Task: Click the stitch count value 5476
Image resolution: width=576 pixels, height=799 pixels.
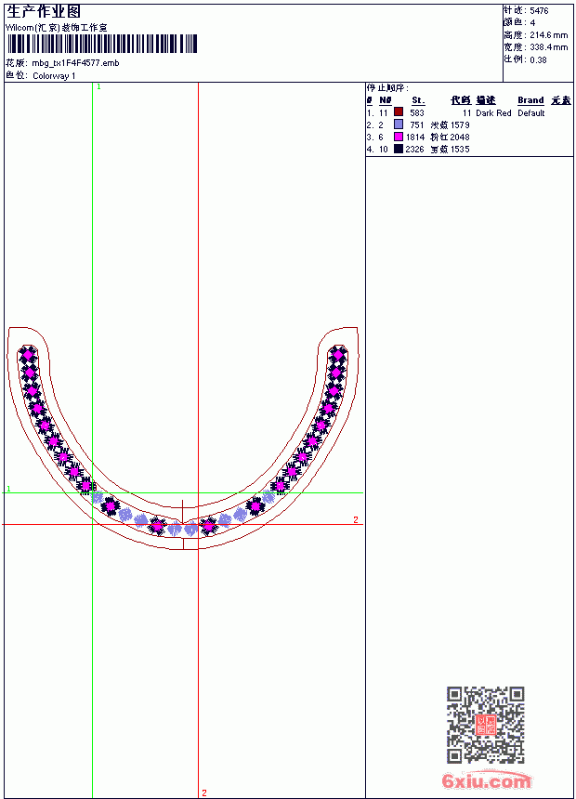Action: pos(539,11)
